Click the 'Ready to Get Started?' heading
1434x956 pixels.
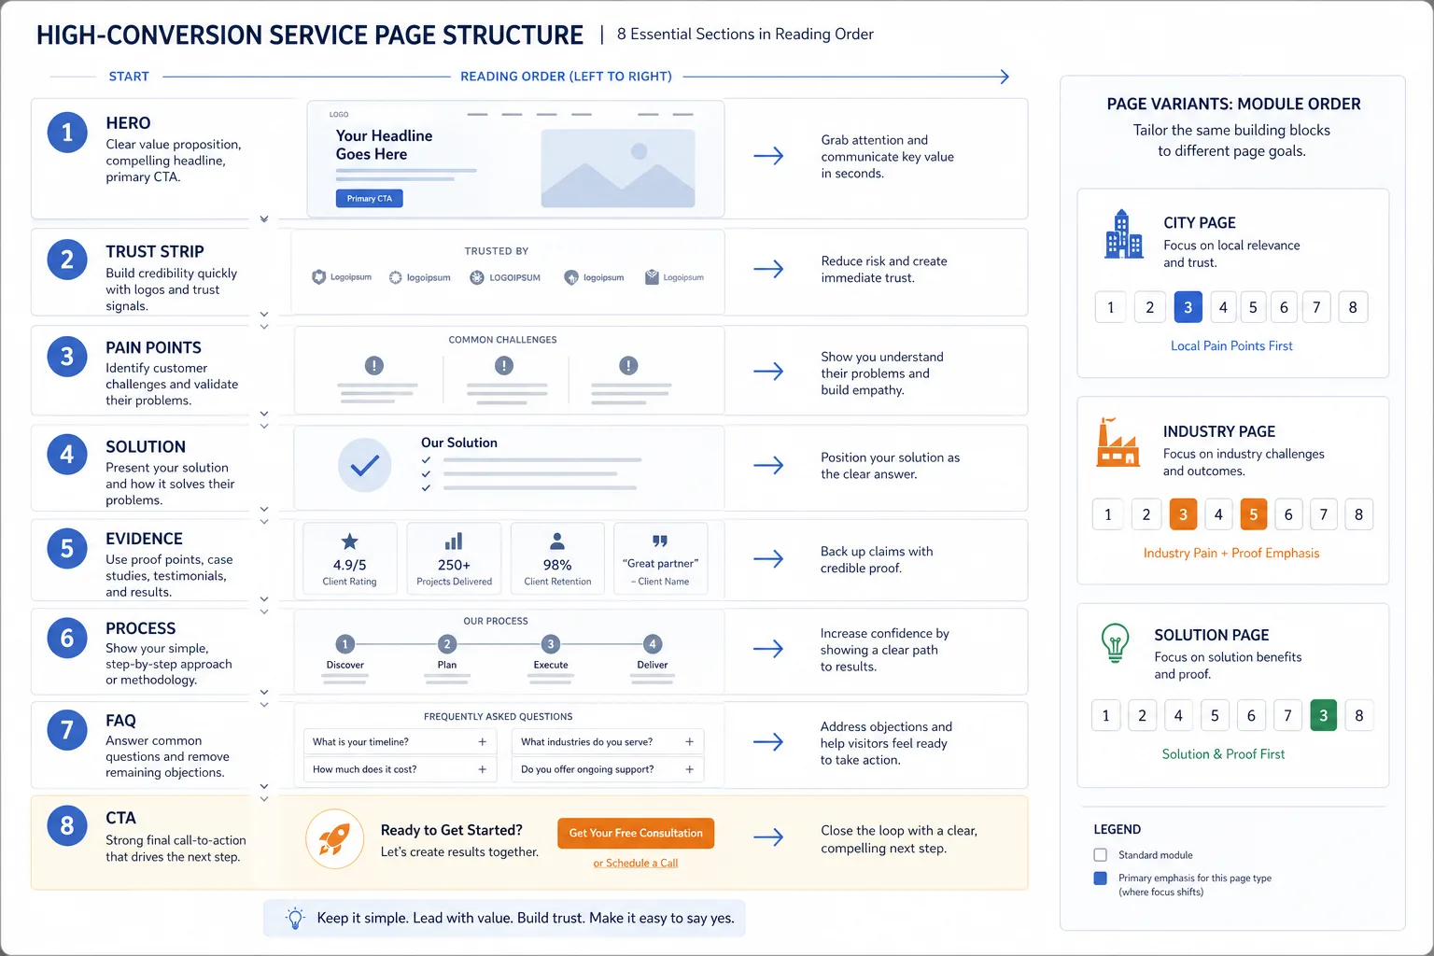[x=451, y=830]
